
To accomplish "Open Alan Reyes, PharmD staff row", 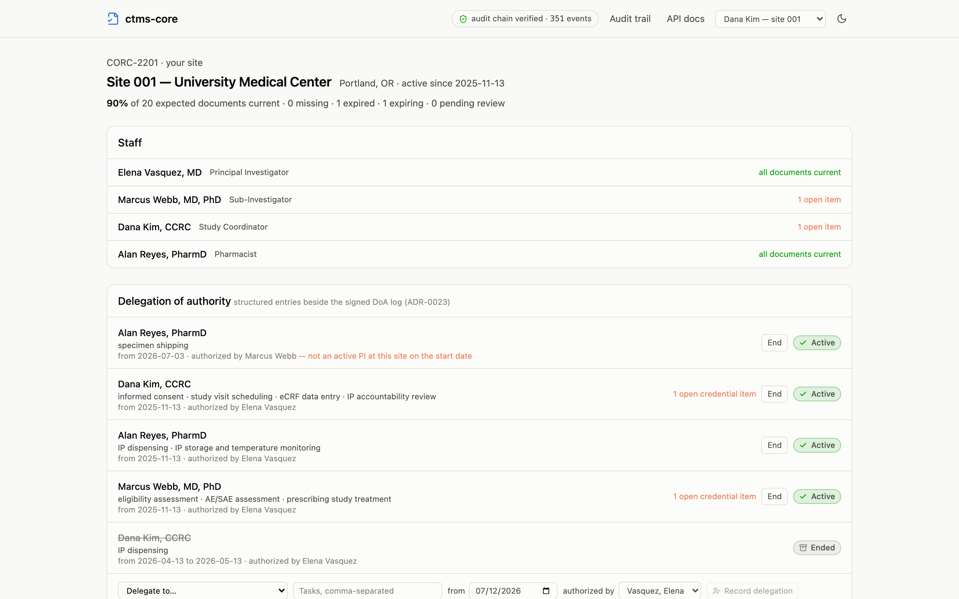I will click(x=479, y=254).
